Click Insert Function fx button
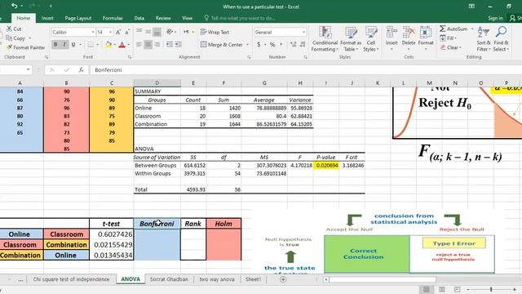The height and width of the screenshot is (294, 522). [x=82, y=70]
